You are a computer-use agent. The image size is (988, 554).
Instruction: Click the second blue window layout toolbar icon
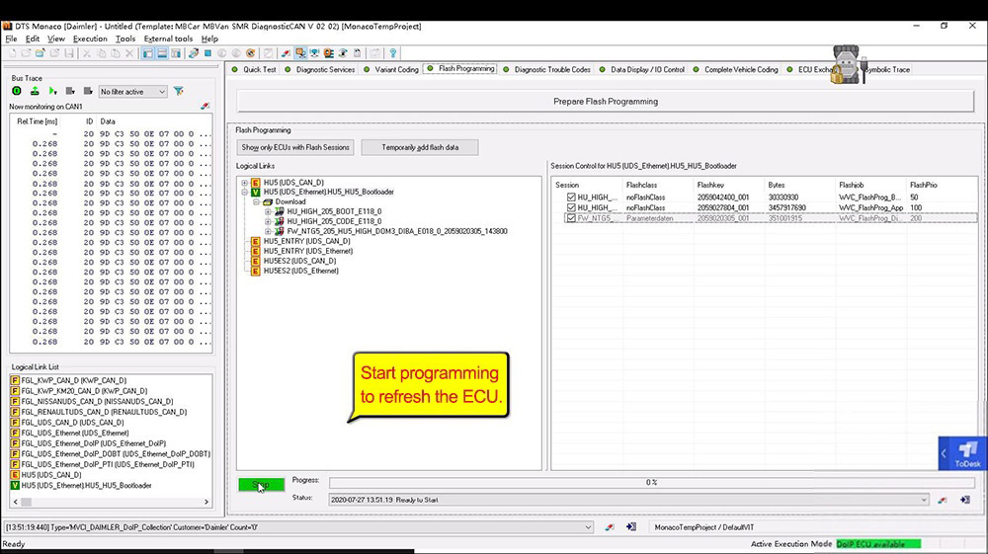point(162,53)
